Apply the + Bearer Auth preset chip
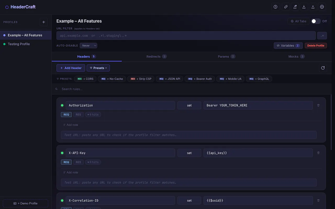The width and height of the screenshot is (335, 209). tap(200, 79)
